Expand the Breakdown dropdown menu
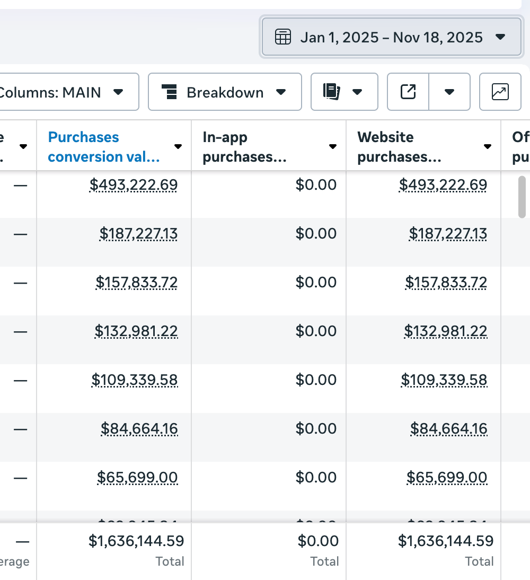 tap(281, 92)
